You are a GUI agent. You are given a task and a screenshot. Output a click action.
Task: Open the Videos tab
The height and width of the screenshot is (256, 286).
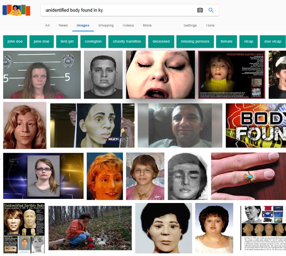[x=128, y=25]
